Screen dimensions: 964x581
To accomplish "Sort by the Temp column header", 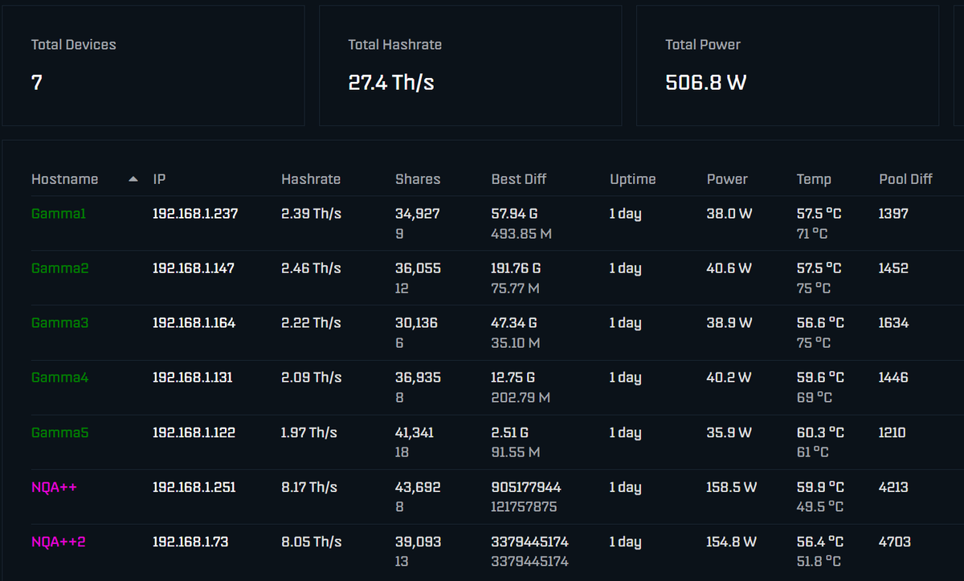I will coord(814,179).
